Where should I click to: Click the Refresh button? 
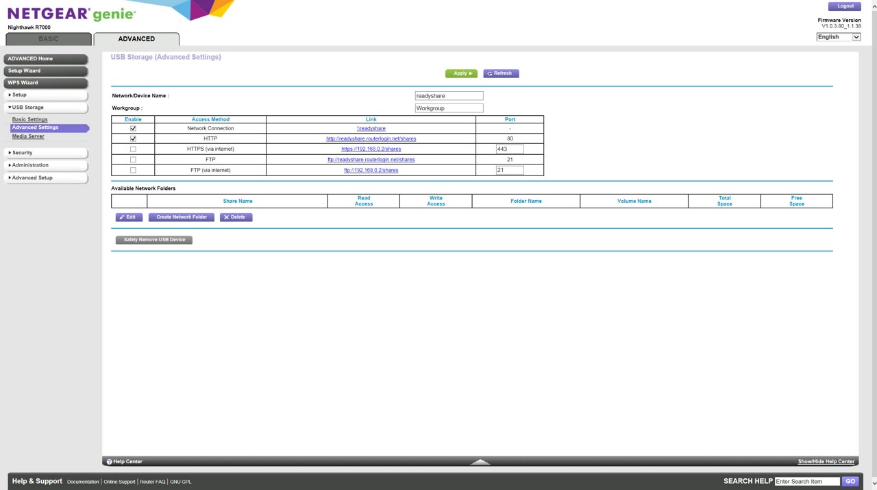501,73
